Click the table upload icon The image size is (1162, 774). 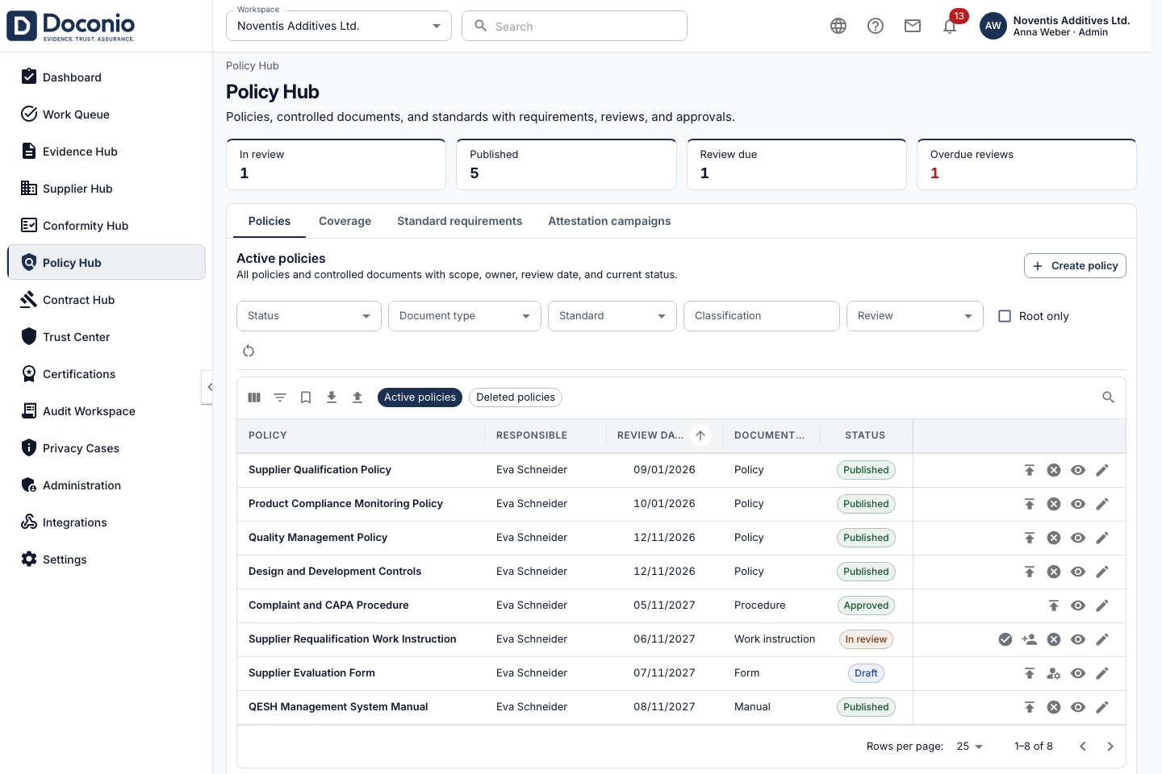357,397
